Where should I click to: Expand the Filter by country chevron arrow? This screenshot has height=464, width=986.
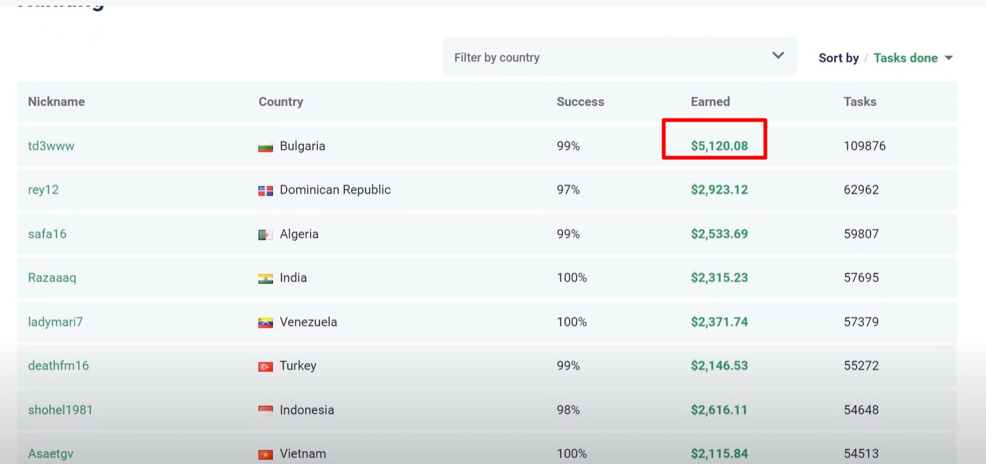pos(778,56)
